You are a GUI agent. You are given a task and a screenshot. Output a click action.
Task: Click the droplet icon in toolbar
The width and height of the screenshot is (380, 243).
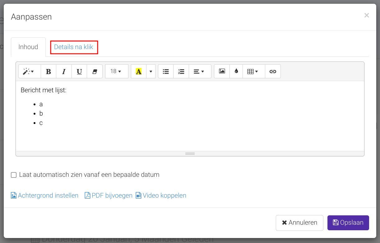tap(236, 71)
